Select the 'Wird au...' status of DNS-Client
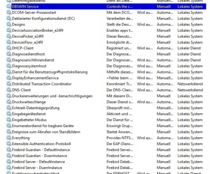The height and width of the screenshot is (174, 210). pyautogui.click(x=145, y=90)
